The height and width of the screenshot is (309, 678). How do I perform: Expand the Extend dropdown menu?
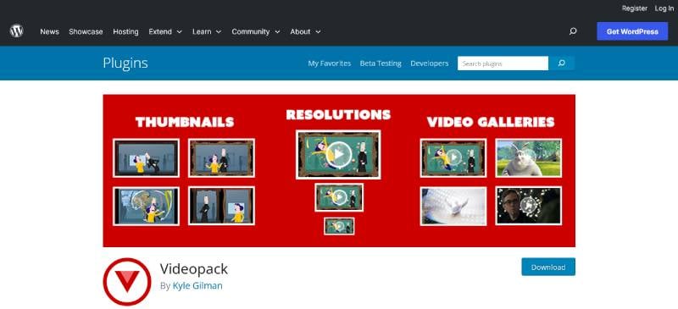(165, 31)
